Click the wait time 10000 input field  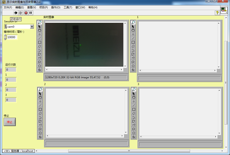[12, 37]
